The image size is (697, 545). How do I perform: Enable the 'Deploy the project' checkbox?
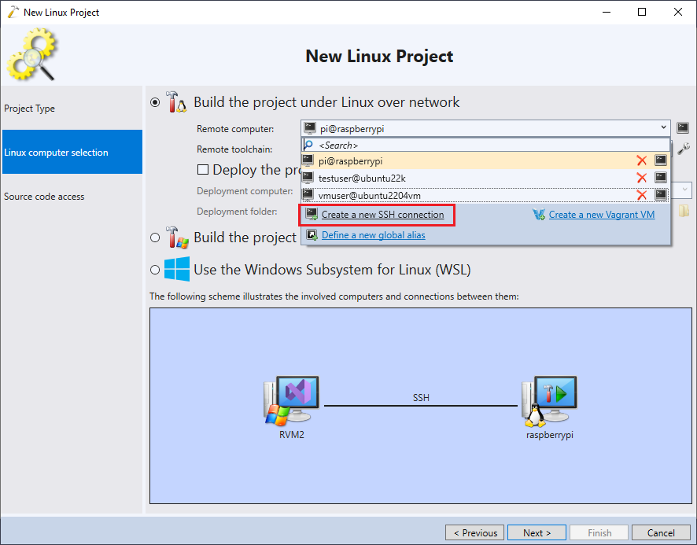[203, 169]
